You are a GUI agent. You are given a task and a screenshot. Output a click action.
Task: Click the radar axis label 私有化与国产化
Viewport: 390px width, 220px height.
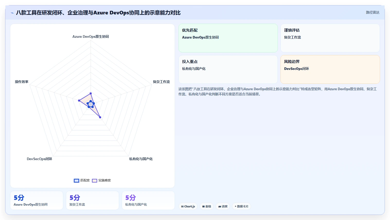141,159
